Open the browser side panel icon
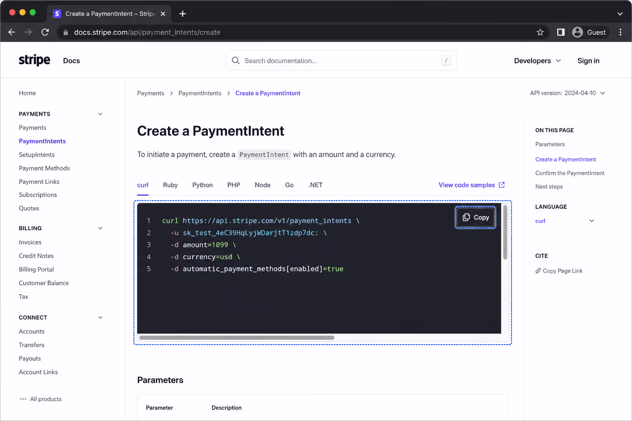The width and height of the screenshot is (632, 421). click(x=561, y=32)
